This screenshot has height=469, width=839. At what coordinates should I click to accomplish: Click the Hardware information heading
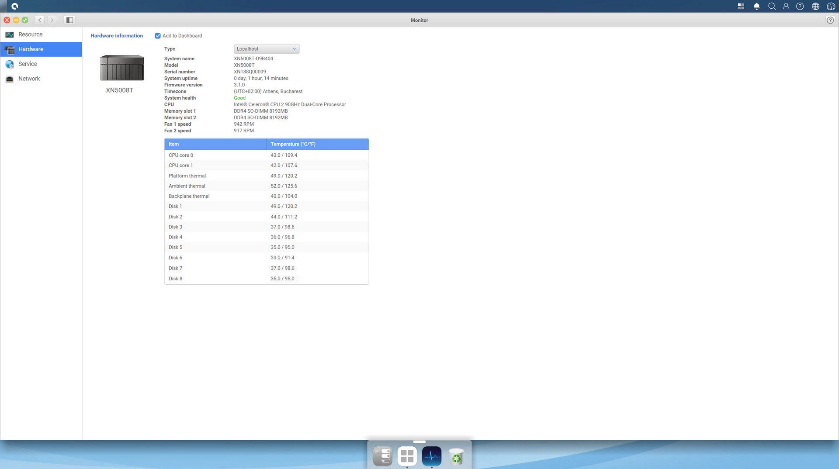(x=117, y=36)
